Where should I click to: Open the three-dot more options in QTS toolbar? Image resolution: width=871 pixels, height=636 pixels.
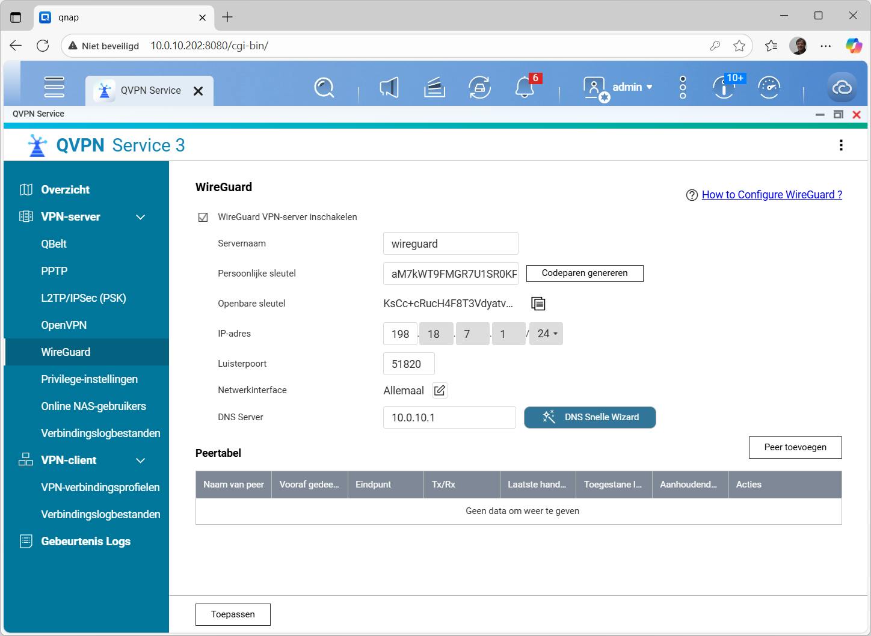coord(683,88)
